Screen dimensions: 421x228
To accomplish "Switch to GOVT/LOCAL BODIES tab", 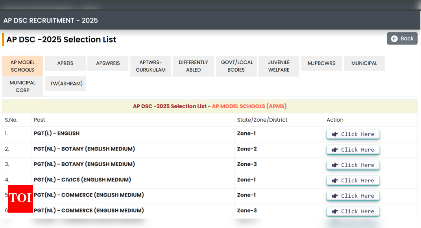I will [236, 66].
